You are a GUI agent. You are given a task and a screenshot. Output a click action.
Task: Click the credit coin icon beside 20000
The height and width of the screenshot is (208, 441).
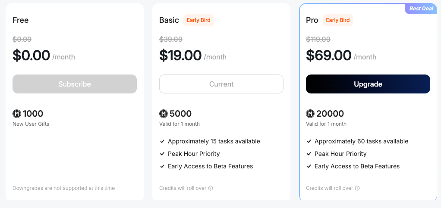(310, 114)
